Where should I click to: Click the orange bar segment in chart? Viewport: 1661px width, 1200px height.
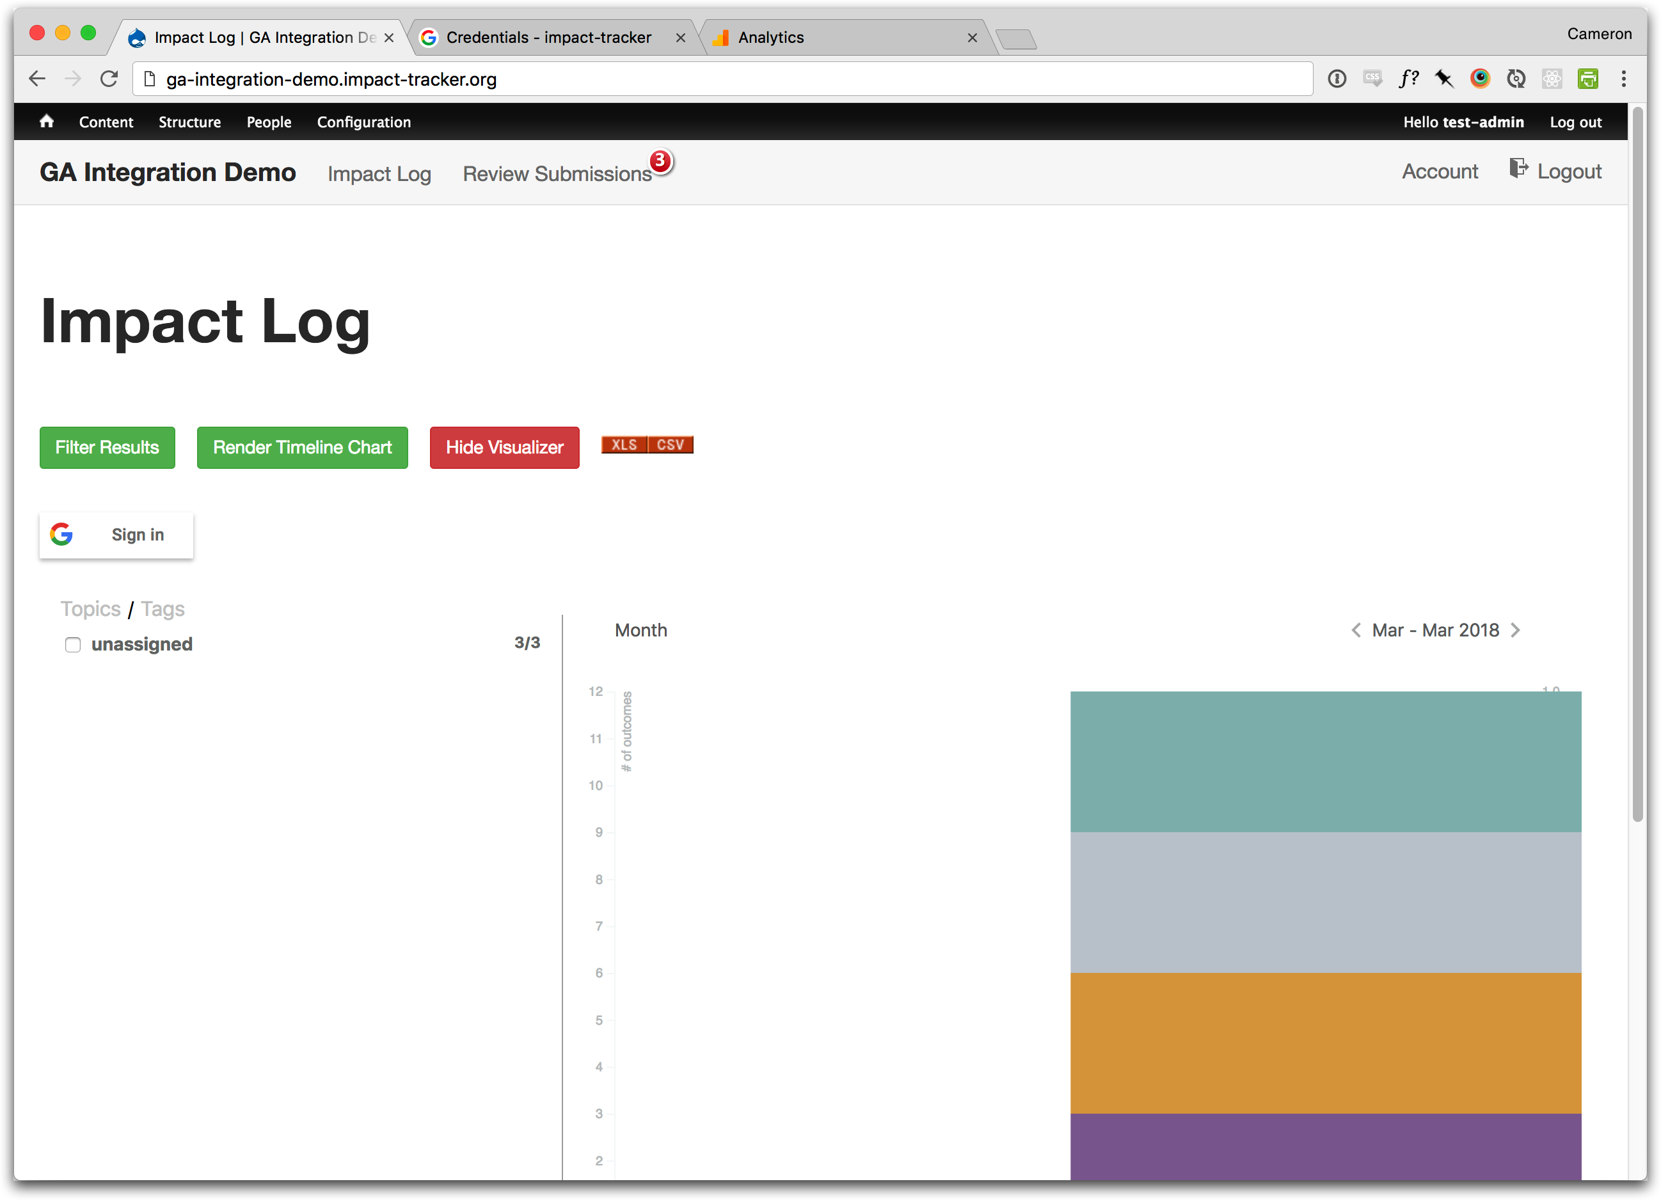1325,1043
